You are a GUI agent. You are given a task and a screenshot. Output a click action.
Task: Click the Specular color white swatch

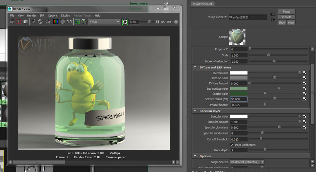coord(239,116)
